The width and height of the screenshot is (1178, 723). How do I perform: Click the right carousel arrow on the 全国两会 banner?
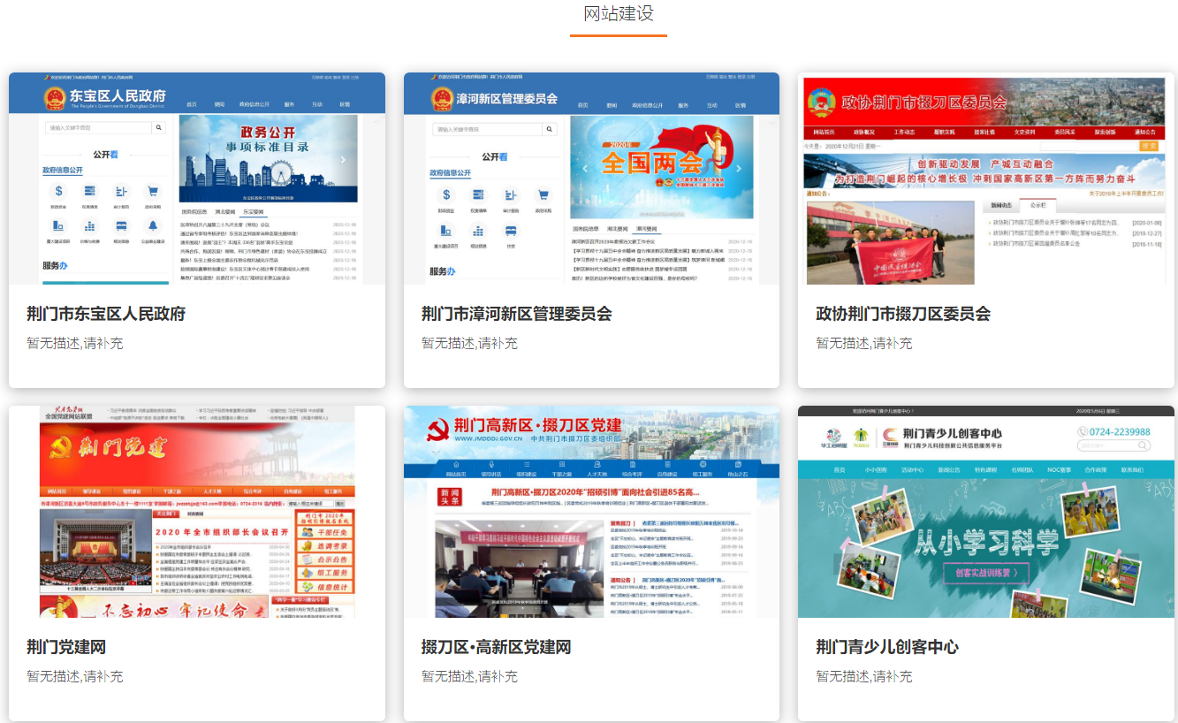pyautogui.click(x=739, y=168)
